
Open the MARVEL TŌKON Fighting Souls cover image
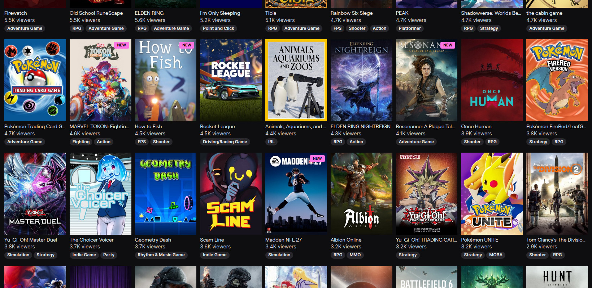(x=100, y=80)
